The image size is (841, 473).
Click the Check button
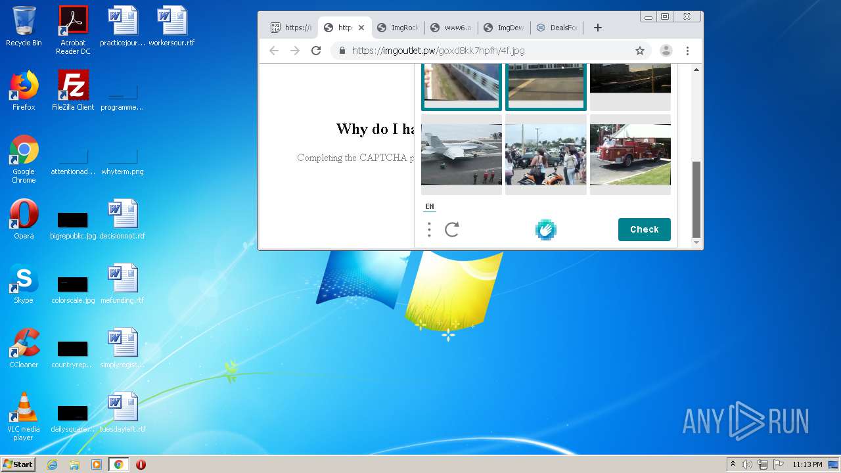click(x=645, y=229)
